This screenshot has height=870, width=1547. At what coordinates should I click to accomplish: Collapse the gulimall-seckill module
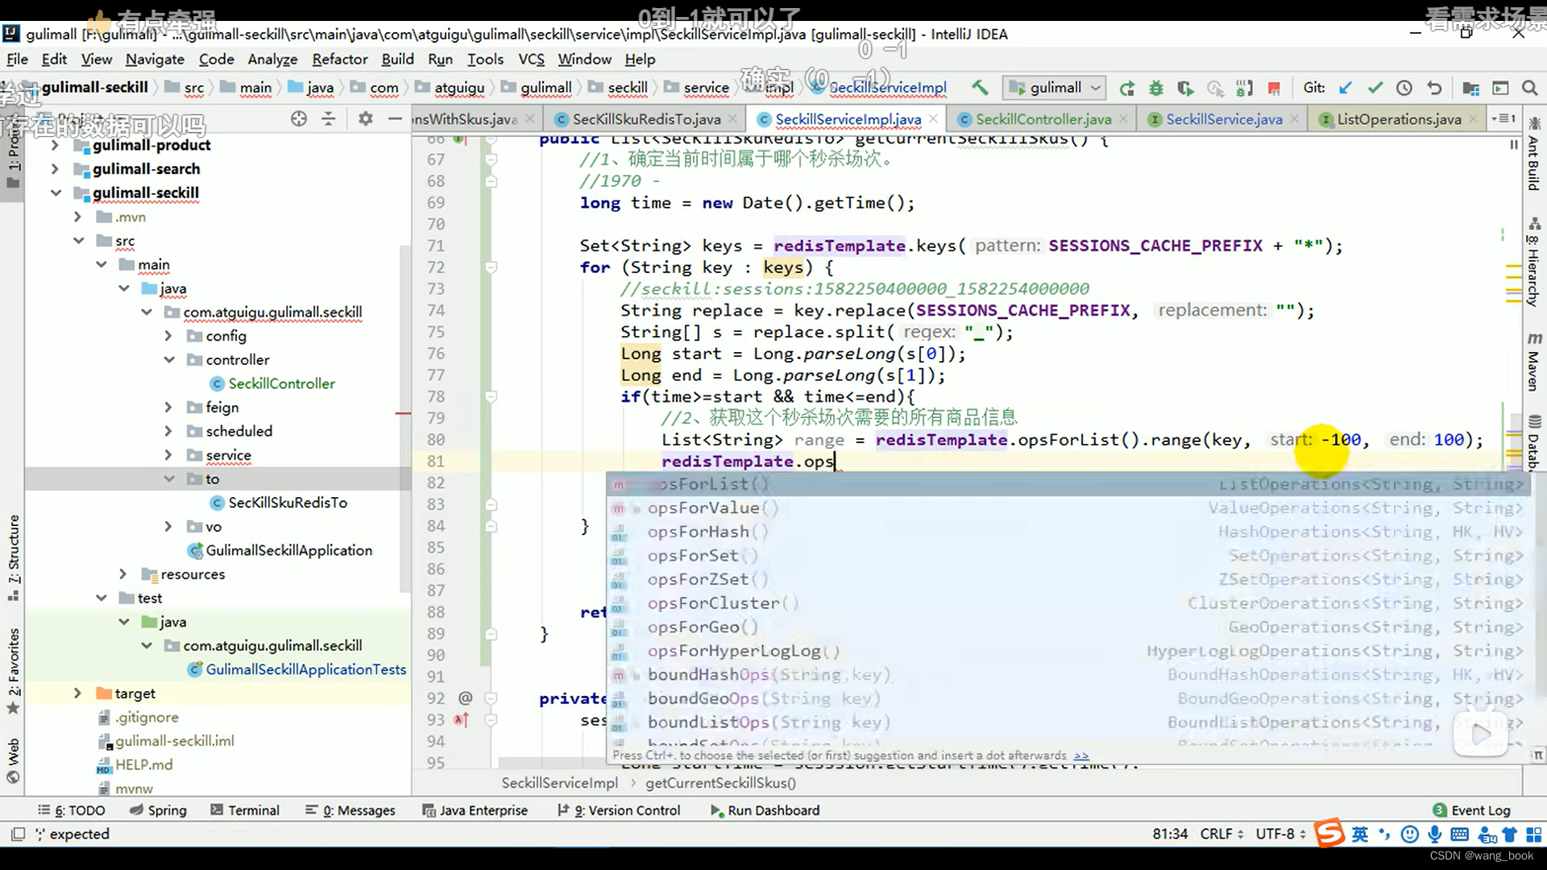click(55, 193)
